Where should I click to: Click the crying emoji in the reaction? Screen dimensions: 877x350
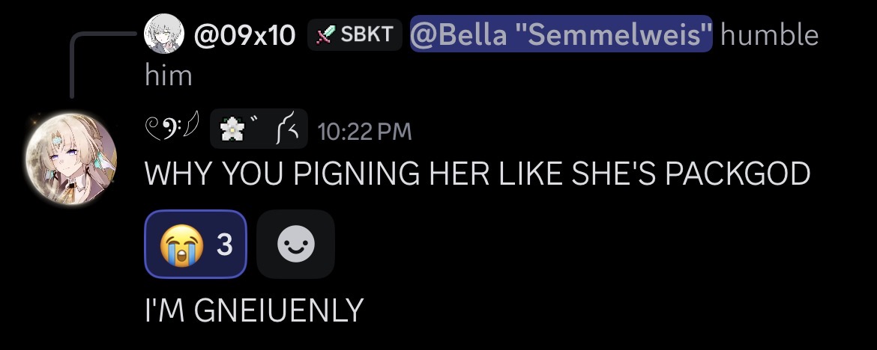coord(178,245)
